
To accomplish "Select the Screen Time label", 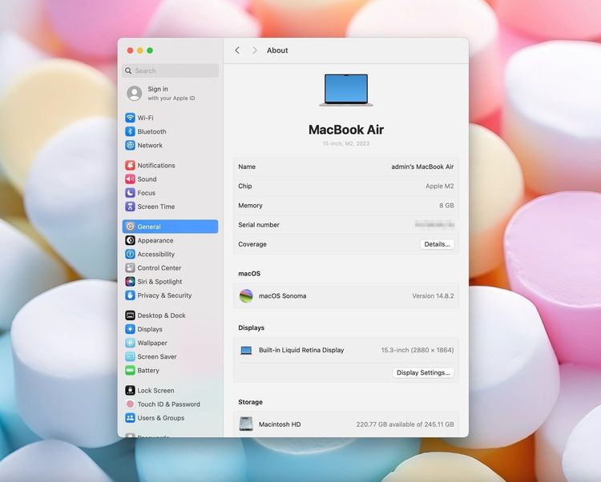I will point(156,207).
